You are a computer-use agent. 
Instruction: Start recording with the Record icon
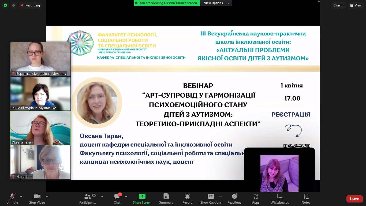187,197
